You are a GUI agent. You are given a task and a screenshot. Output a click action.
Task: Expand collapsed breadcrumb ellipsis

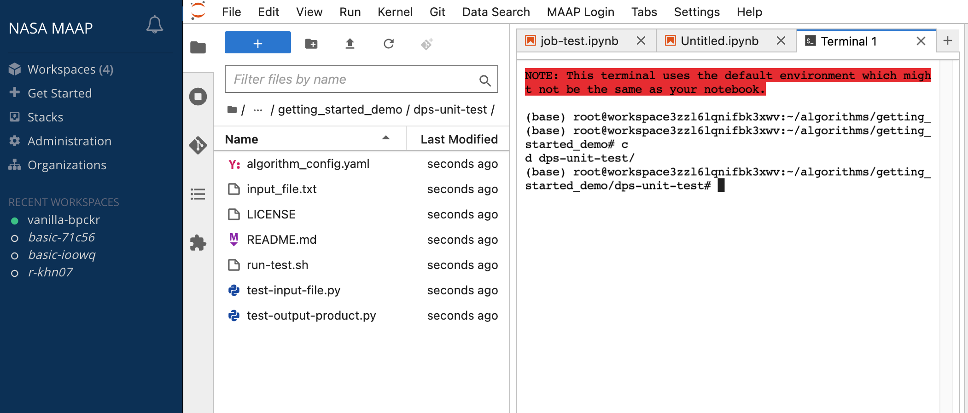pos(258,110)
